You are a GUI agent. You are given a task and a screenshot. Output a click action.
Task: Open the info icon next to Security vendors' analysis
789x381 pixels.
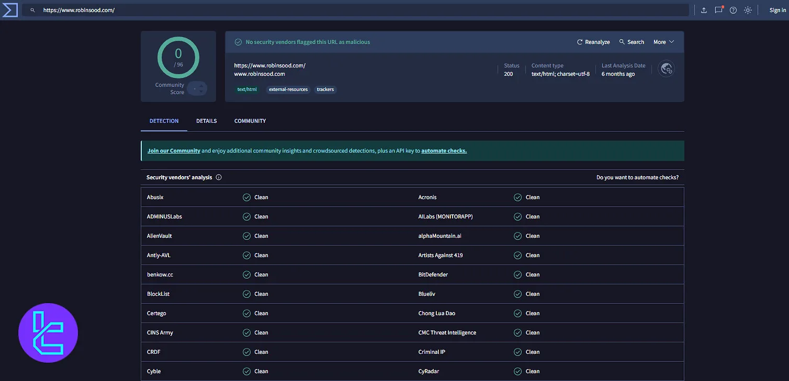(x=218, y=177)
